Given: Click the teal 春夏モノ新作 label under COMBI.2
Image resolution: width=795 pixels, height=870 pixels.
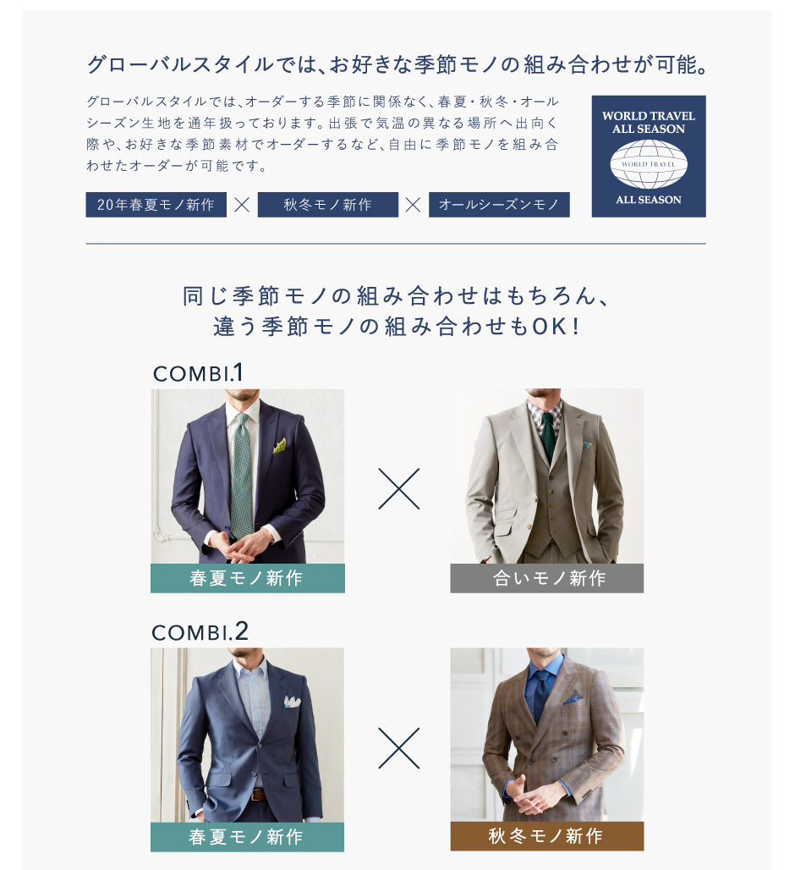Looking at the screenshot, I should 247,837.
